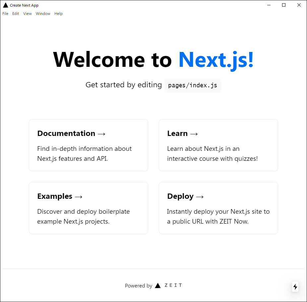This screenshot has width=307, height=302.
Task: Close the Create Next App window
Action: [x=299, y=5]
